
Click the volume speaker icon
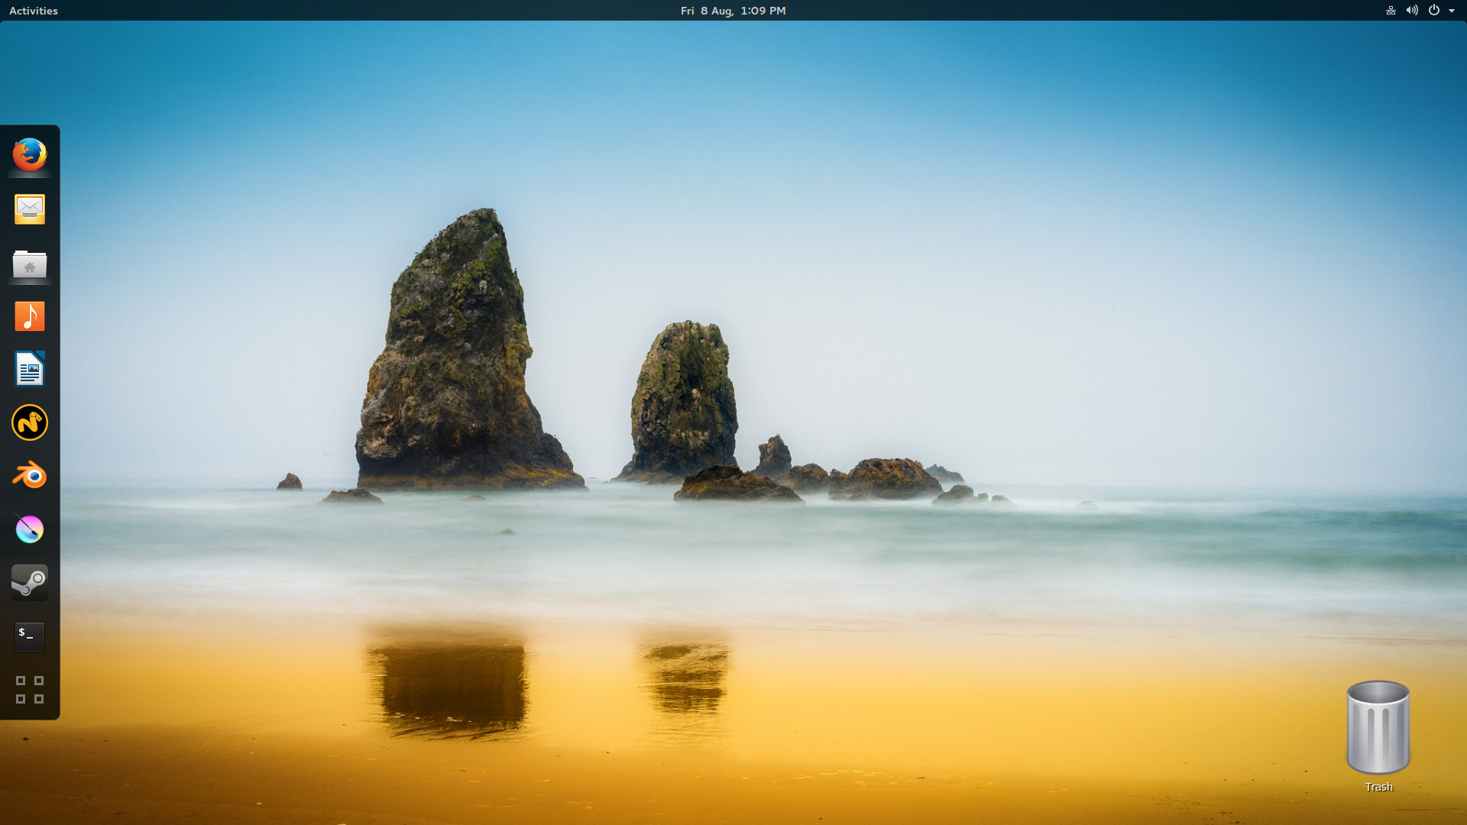click(x=1412, y=11)
